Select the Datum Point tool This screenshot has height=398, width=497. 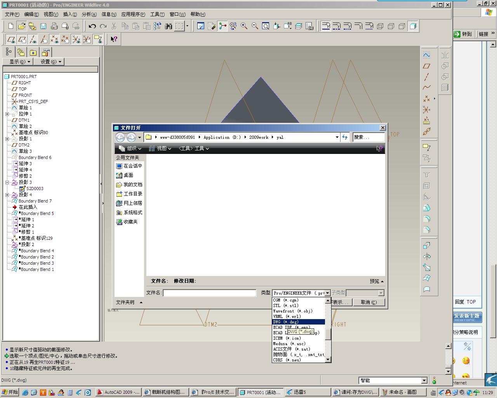pyautogui.click(x=427, y=99)
